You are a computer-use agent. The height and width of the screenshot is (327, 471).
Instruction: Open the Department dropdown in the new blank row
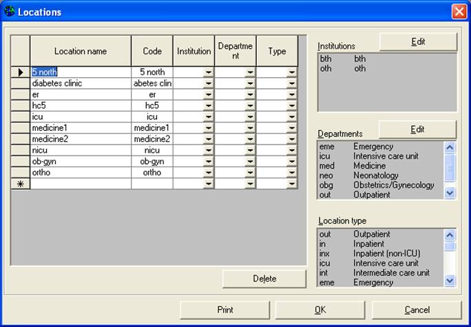250,184
